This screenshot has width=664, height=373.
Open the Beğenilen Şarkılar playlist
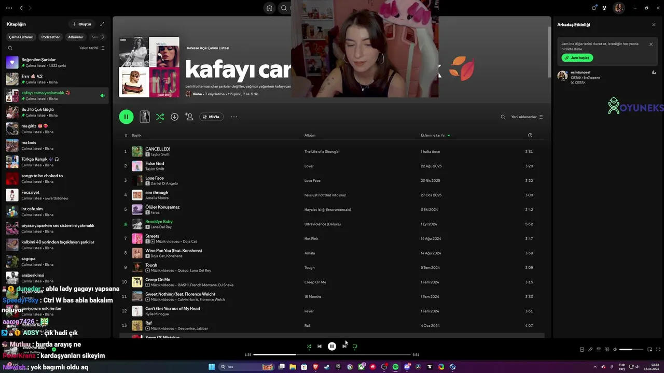[x=56, y=62]
